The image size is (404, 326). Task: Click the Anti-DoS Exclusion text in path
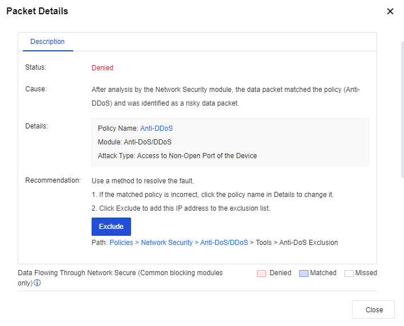pyautogui.click(x=308, y=242)
